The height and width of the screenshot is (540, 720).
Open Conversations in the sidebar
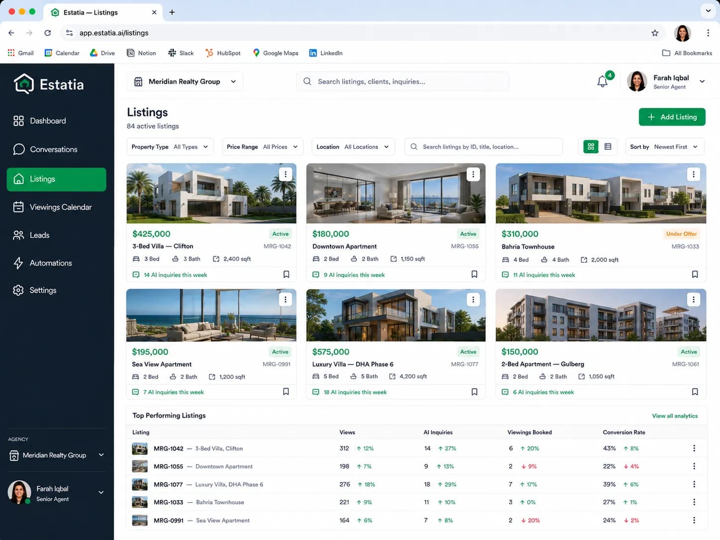click(x=57, y=149)
